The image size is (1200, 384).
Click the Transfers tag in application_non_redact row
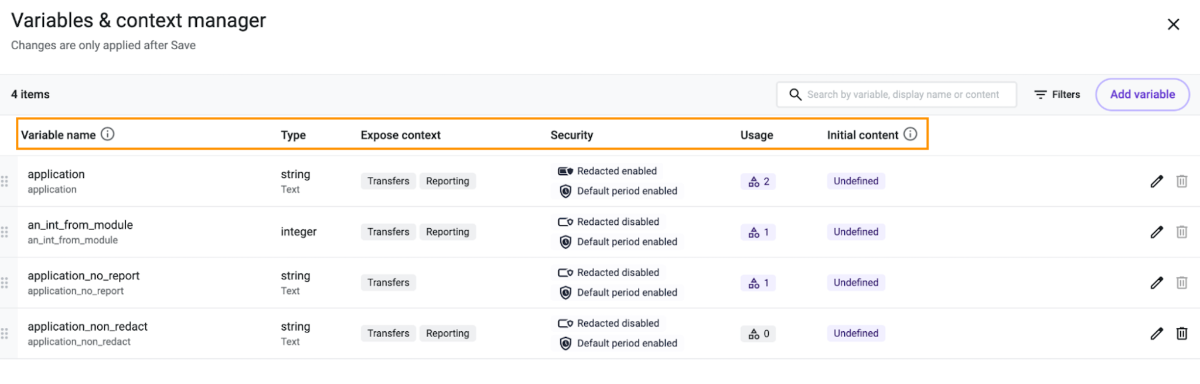[x=388, y=333]
